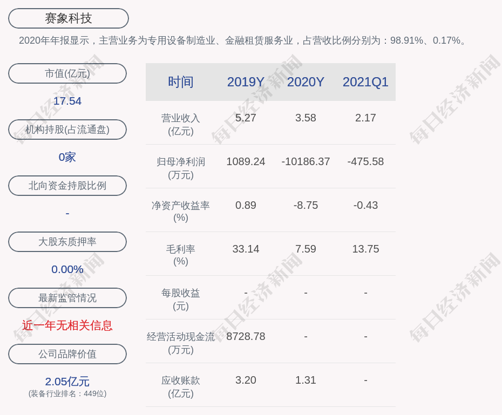The width and height of the screenshot is (502, 415).
Task: Click the return on equity value 0.89
Action: (246, 205)
